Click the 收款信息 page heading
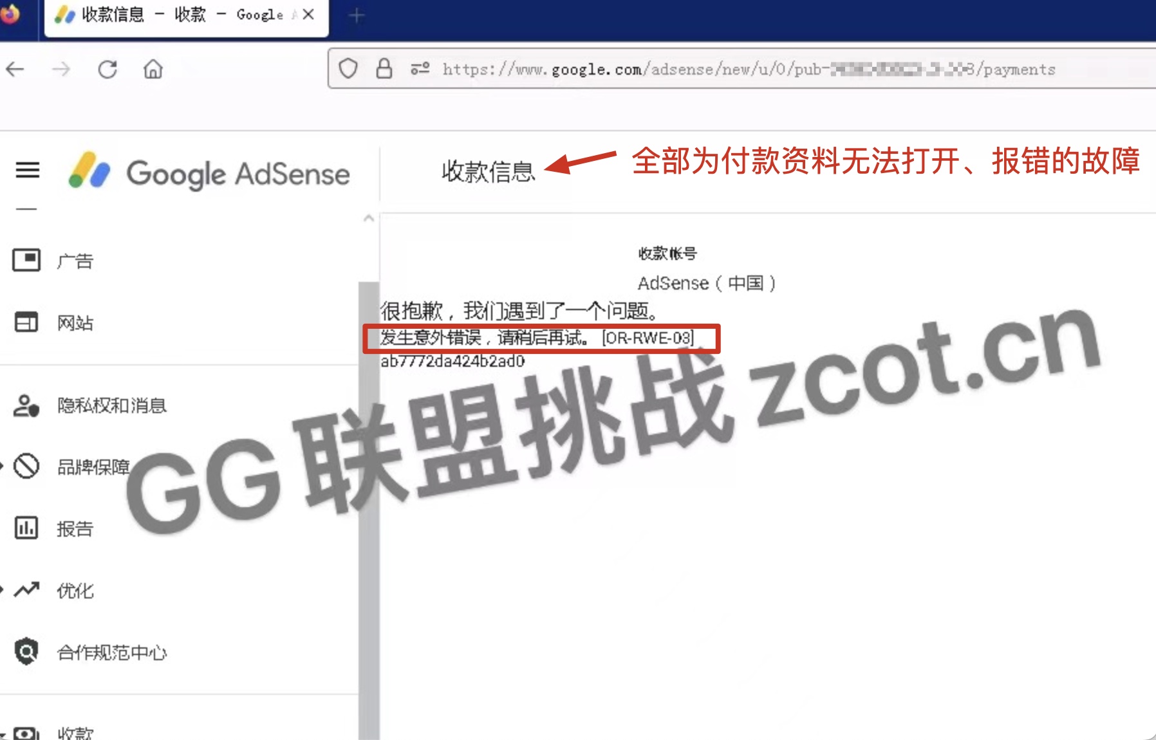1156x740 pixels. [x=489, y=171]
